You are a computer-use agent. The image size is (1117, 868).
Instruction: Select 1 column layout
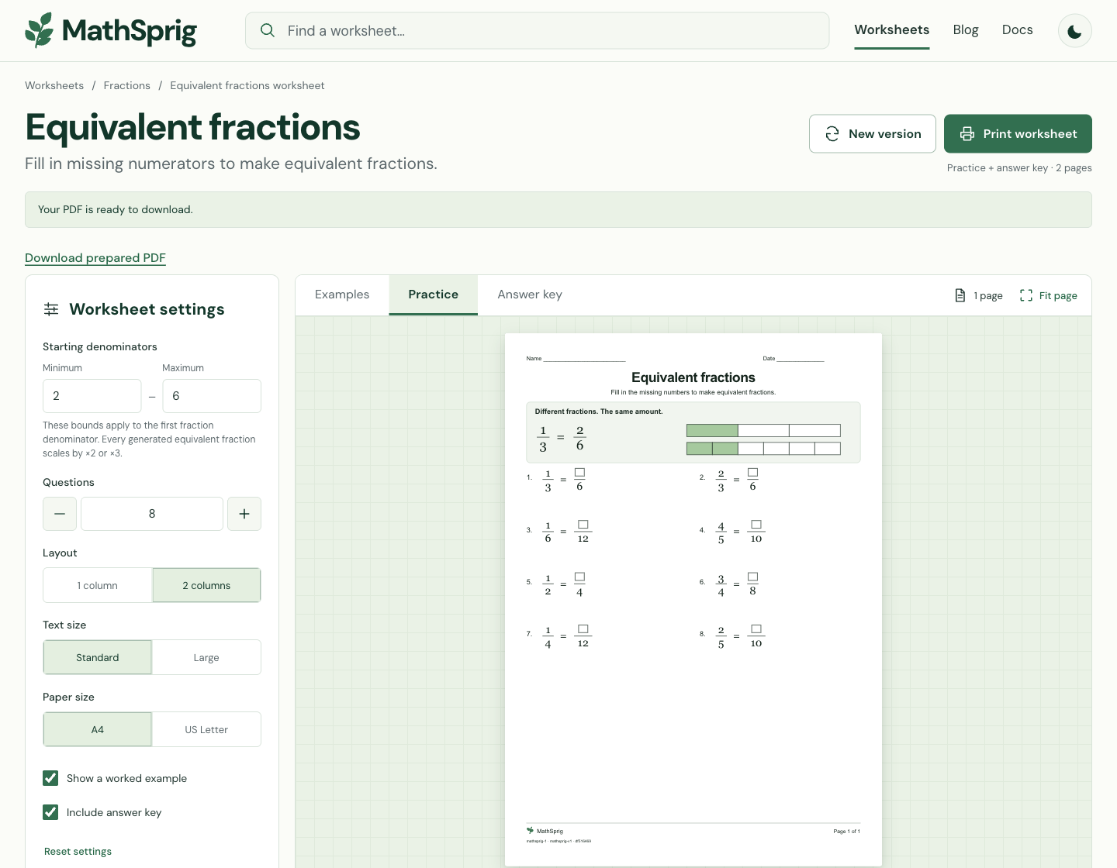[x=98, y=585]
